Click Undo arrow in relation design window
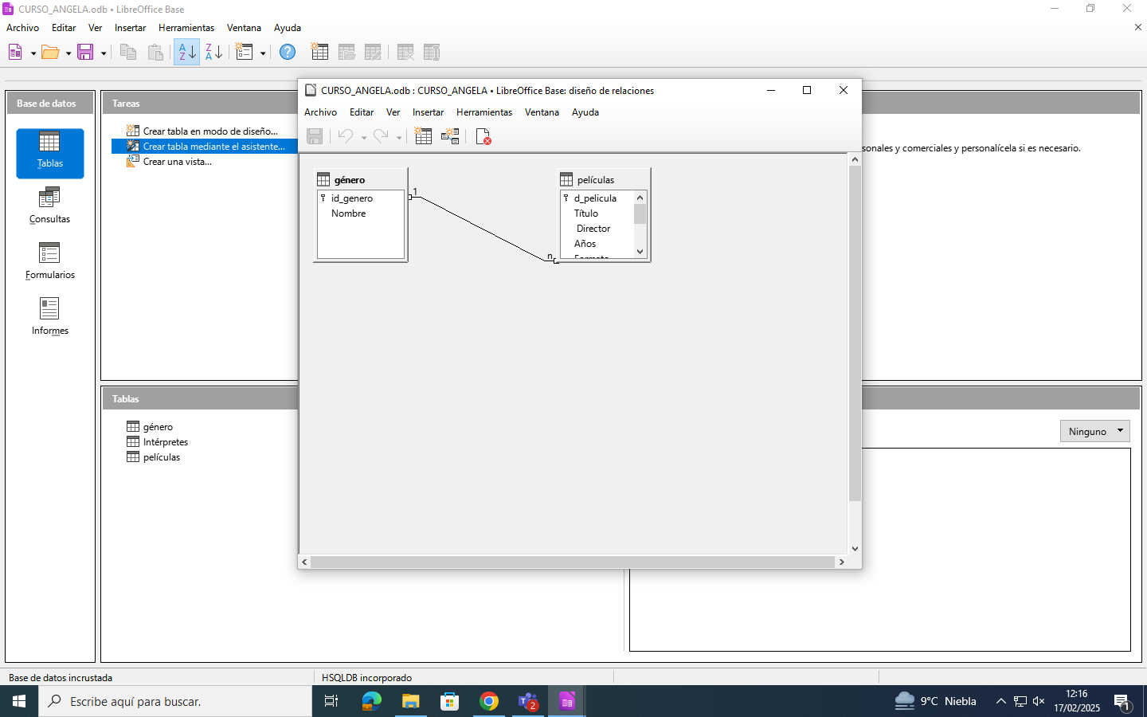This screenshot has width=1147, height=717. pos(345,136)
